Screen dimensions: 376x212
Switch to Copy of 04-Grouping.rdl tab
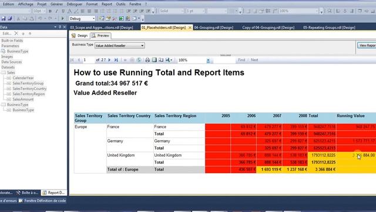(x=268, y=28)
